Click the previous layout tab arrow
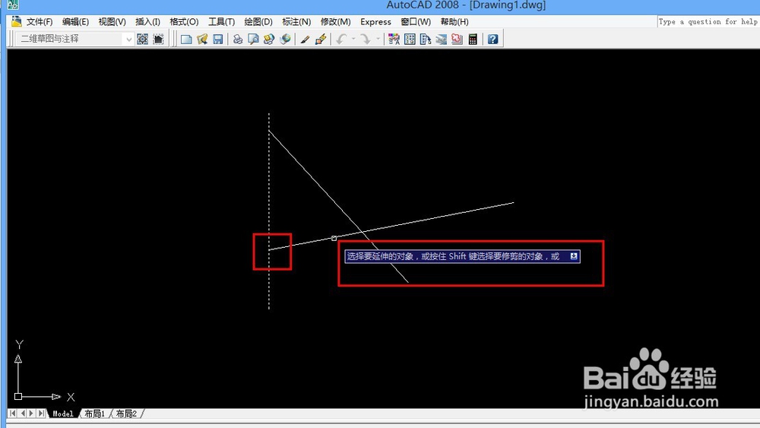The image size is (760, 428). point(22,413)
